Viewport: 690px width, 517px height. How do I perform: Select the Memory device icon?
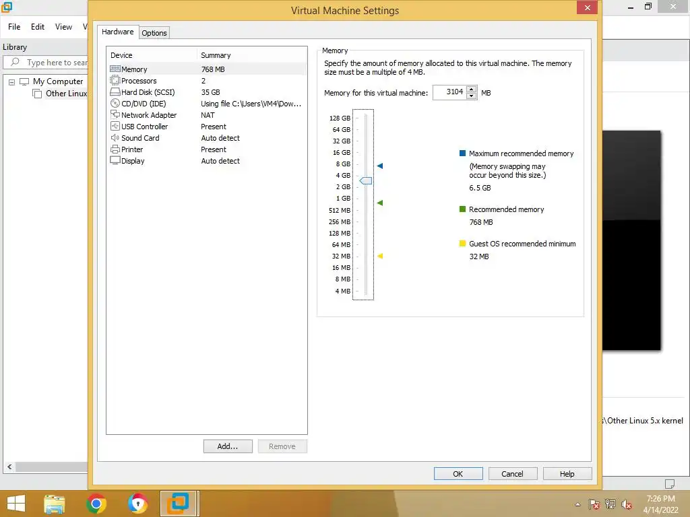(115, 69)
